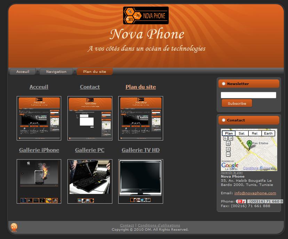288x239 pixels.
Task: Click the Skype call icon beside Phone
Action: tap(241, 202)
